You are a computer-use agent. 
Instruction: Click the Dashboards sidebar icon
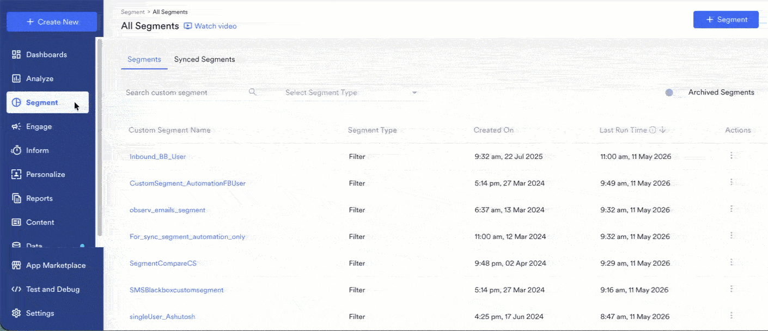pyautogui.click(x=16, y=54)
